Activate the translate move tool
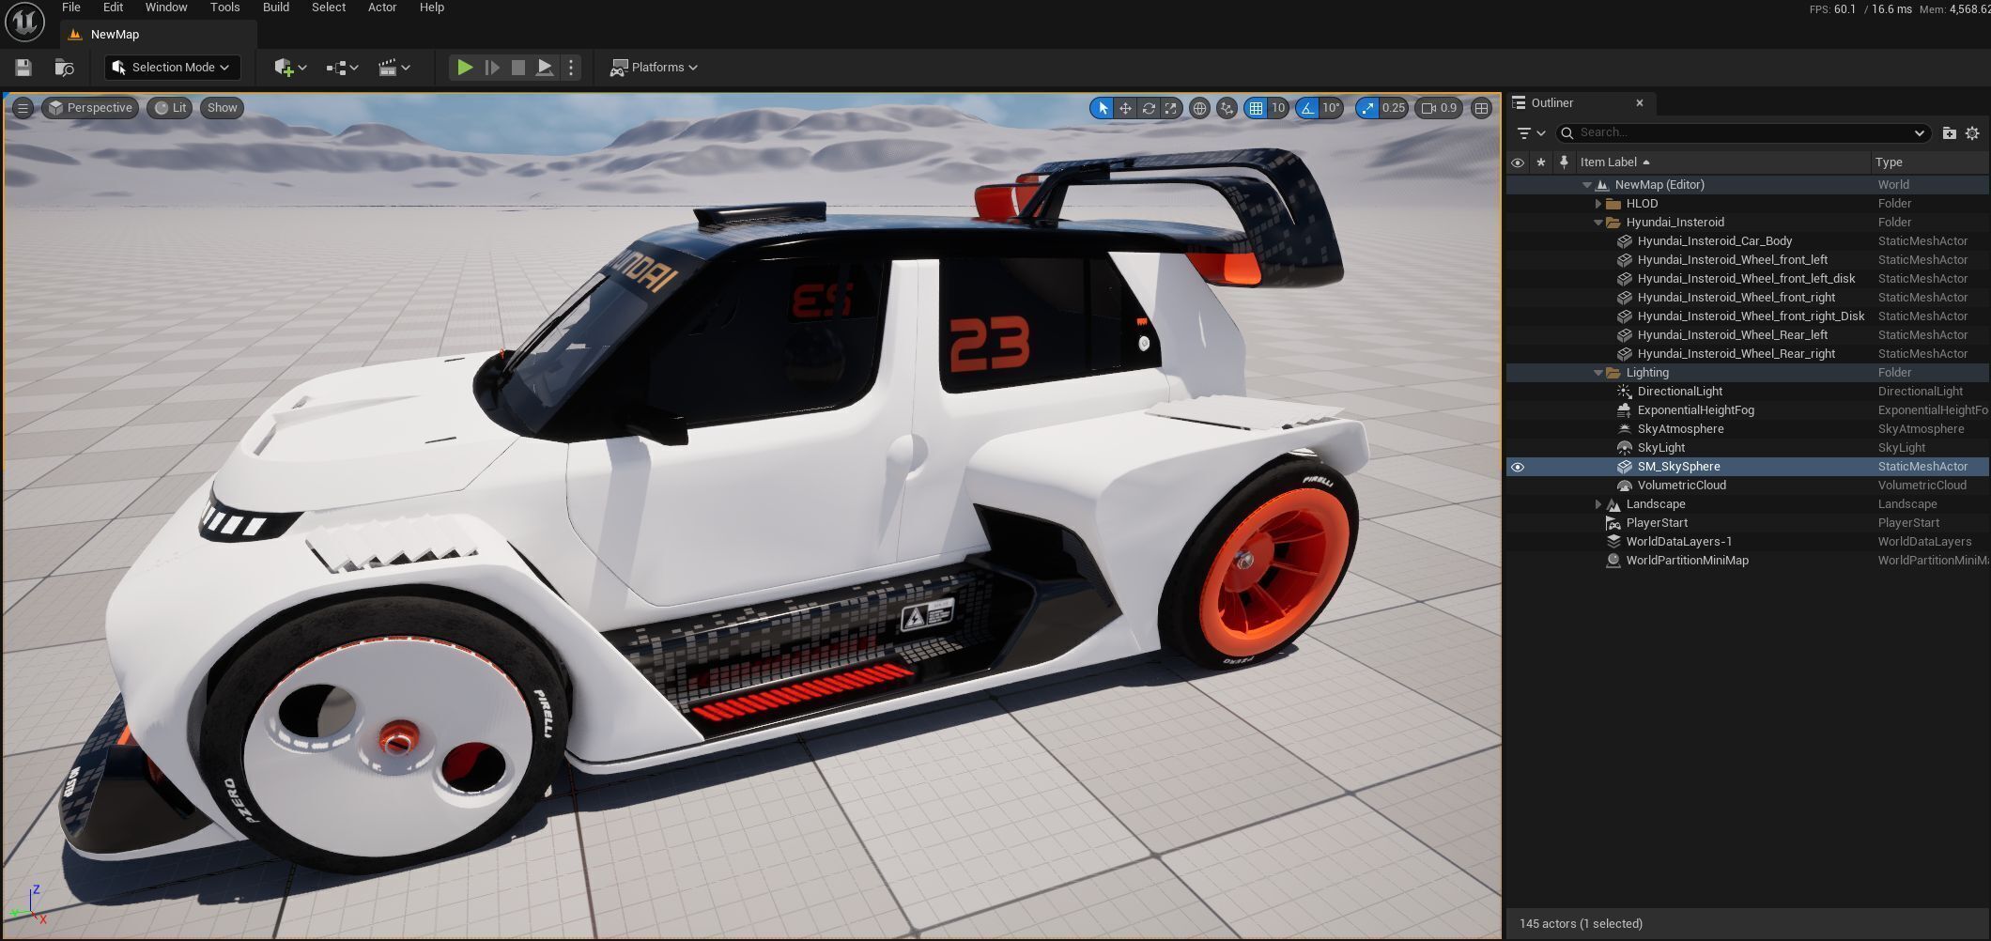Image resolution: width=1991 pixels, height=941 pixels. pyautogui.click(x=1125, y=108)
